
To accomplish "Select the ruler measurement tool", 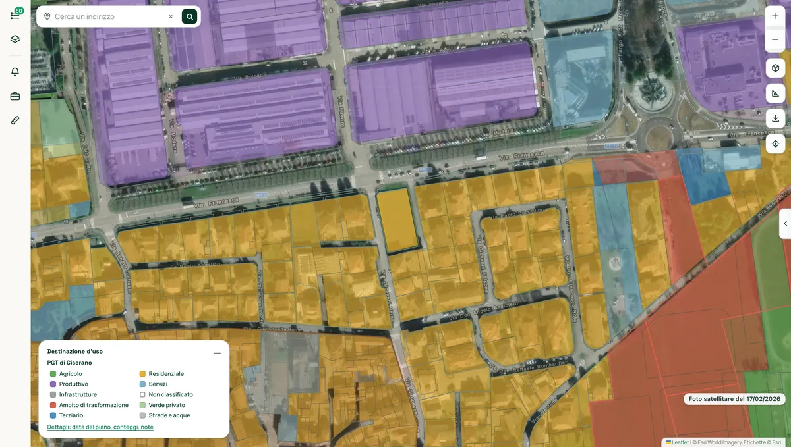I will (x=15, y=120).
